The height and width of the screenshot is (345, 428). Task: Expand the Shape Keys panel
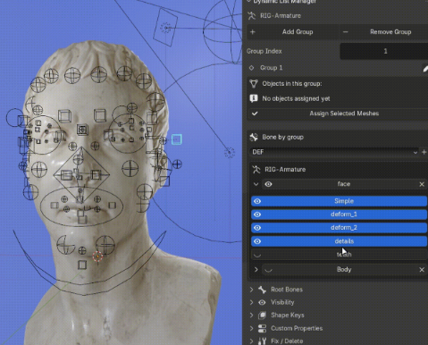point(252,316)
